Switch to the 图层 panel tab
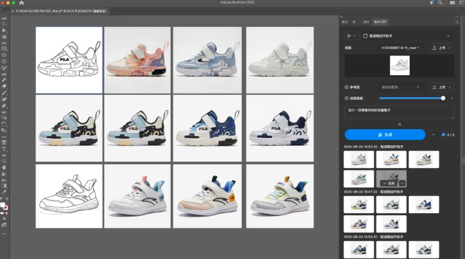465x259 pixels. coord(345,22)
